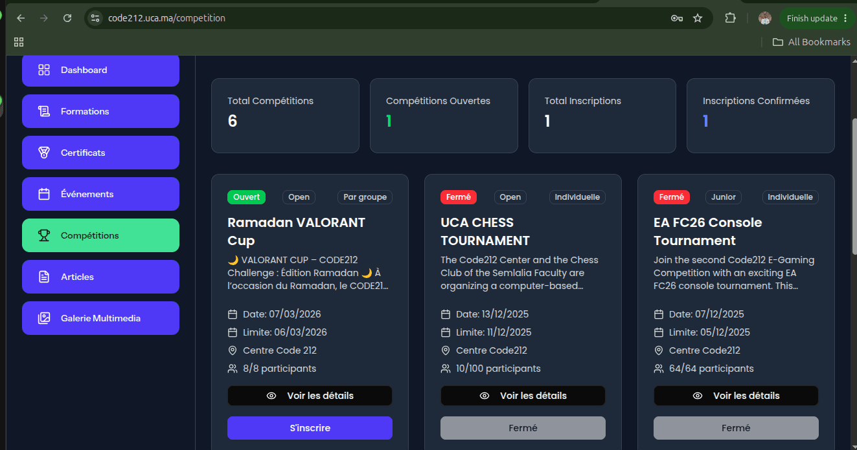
Task: Select the Compétitions sidebar item
Action: [100, 235]
